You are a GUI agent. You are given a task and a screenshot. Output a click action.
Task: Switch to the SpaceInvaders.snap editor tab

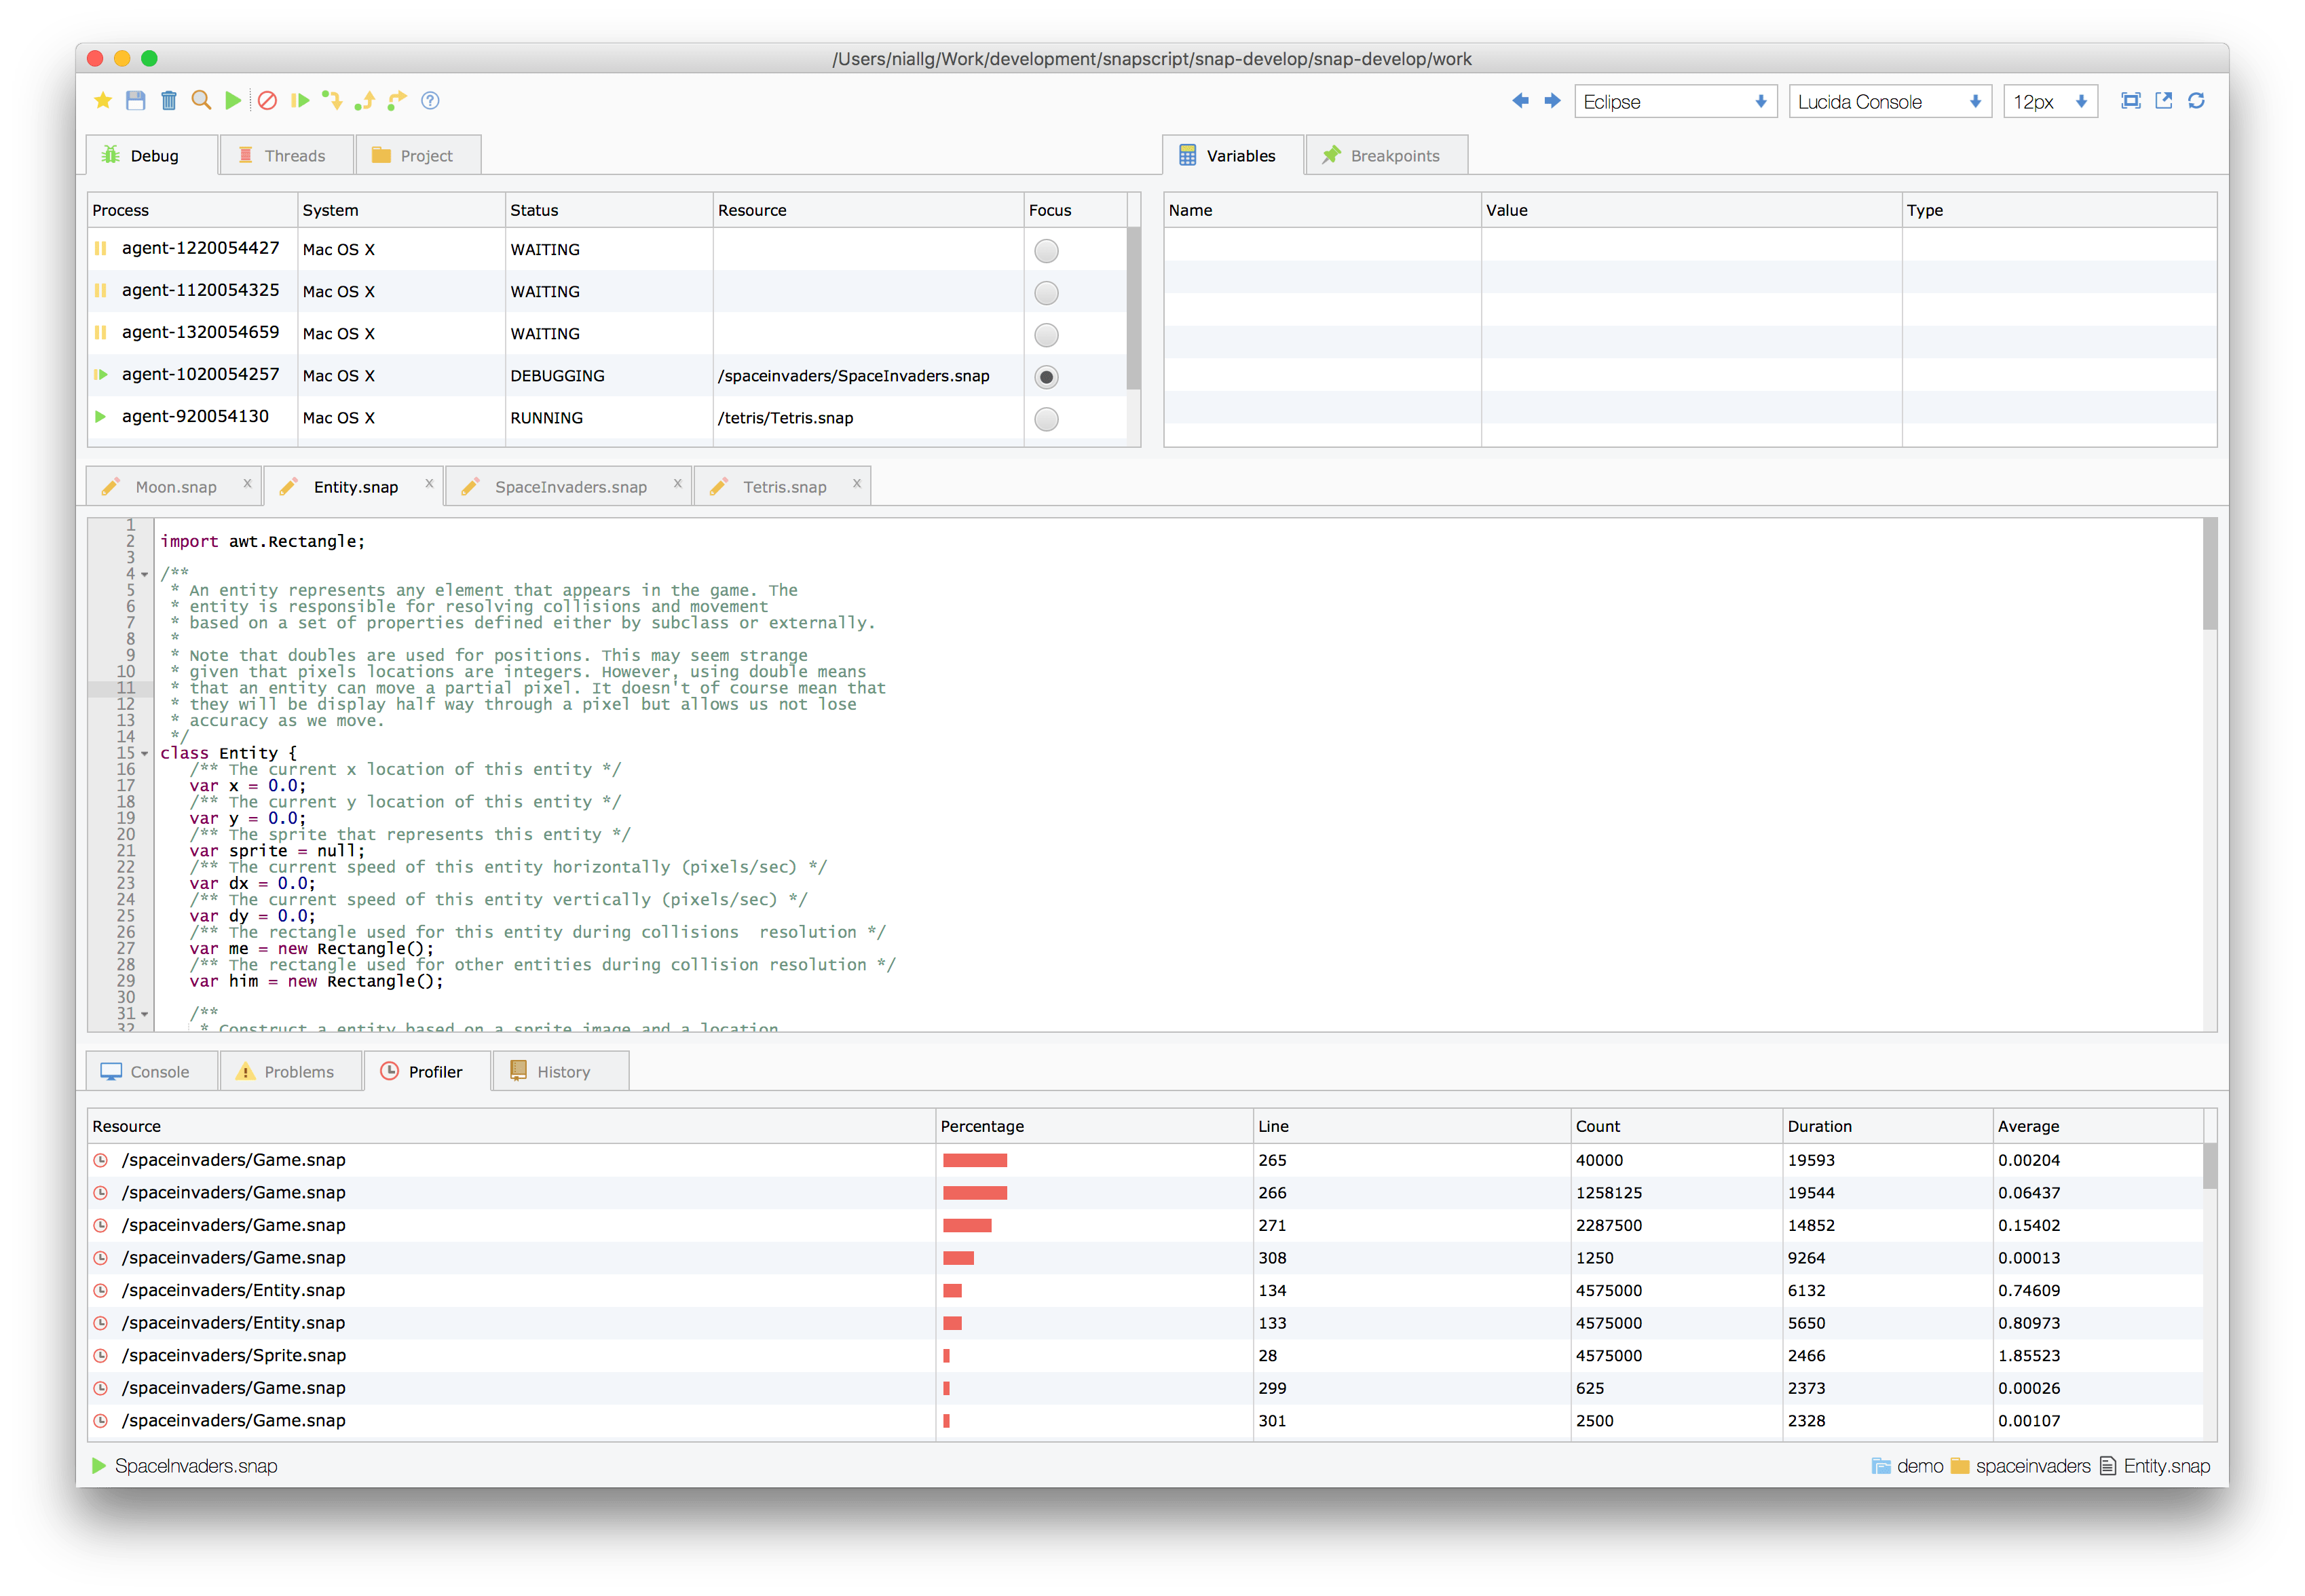tap(570, 487)
